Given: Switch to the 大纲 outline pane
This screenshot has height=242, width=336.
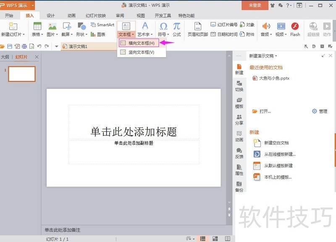Looking at the screenshot, I should (x=5, y=57).
